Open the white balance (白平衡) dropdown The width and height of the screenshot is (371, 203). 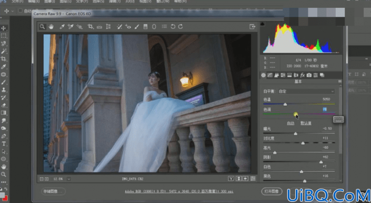coord(306,91)
